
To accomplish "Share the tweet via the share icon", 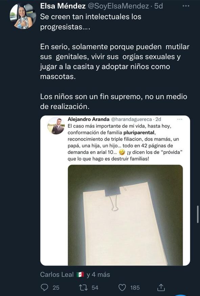I will (x=161, y=288).
